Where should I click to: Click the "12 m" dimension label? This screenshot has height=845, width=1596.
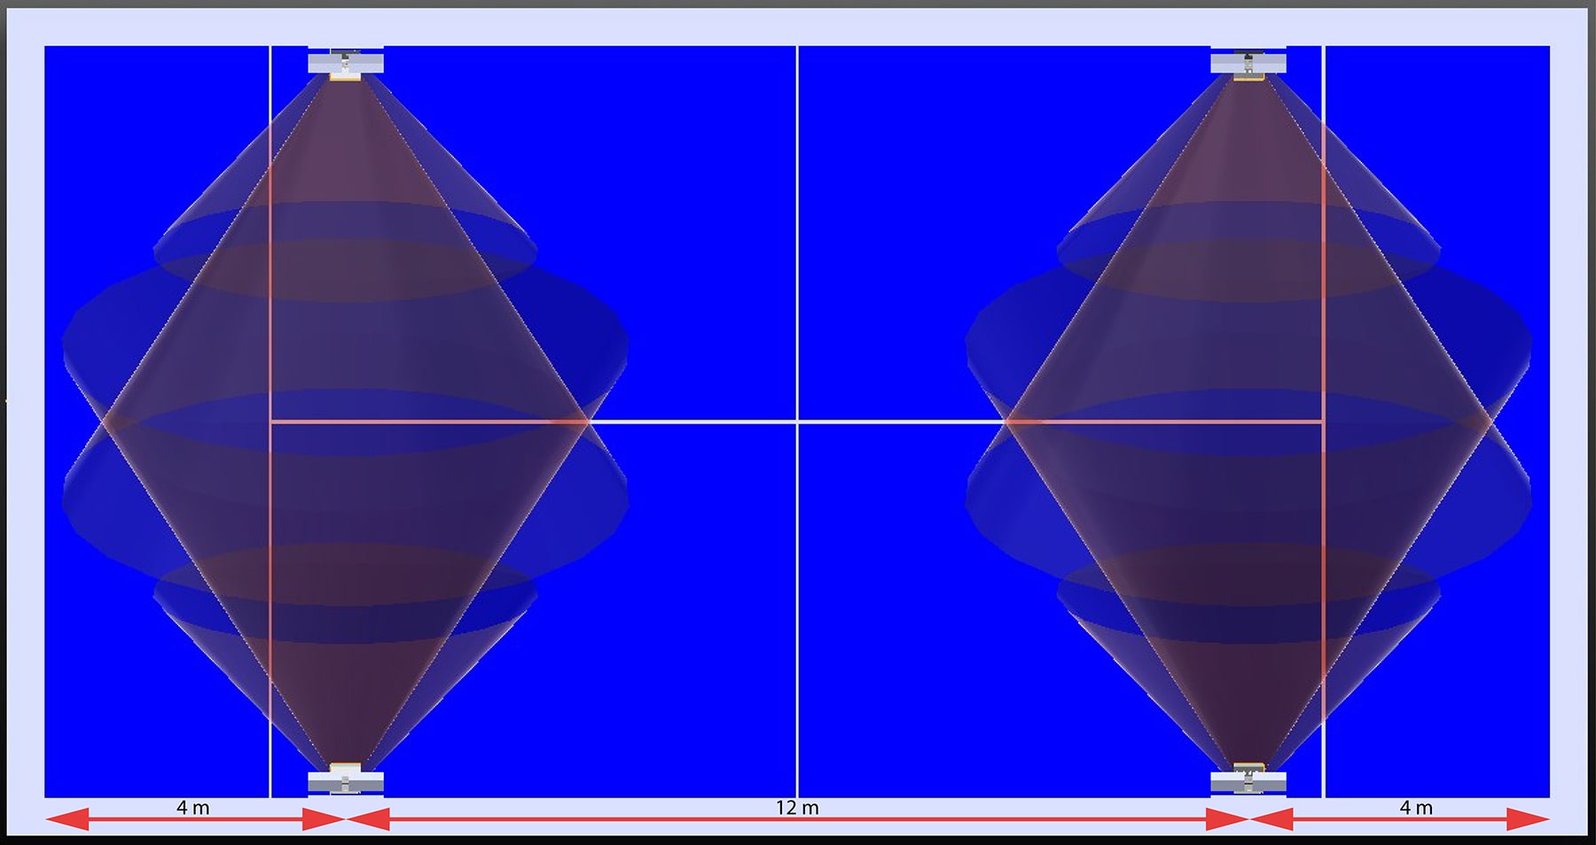click(x=797, y=808)
